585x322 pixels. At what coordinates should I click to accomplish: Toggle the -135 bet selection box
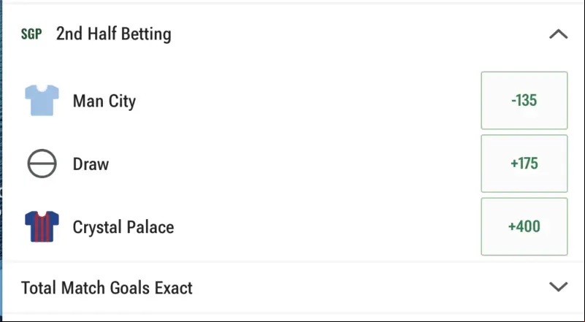tap(524, 100)
